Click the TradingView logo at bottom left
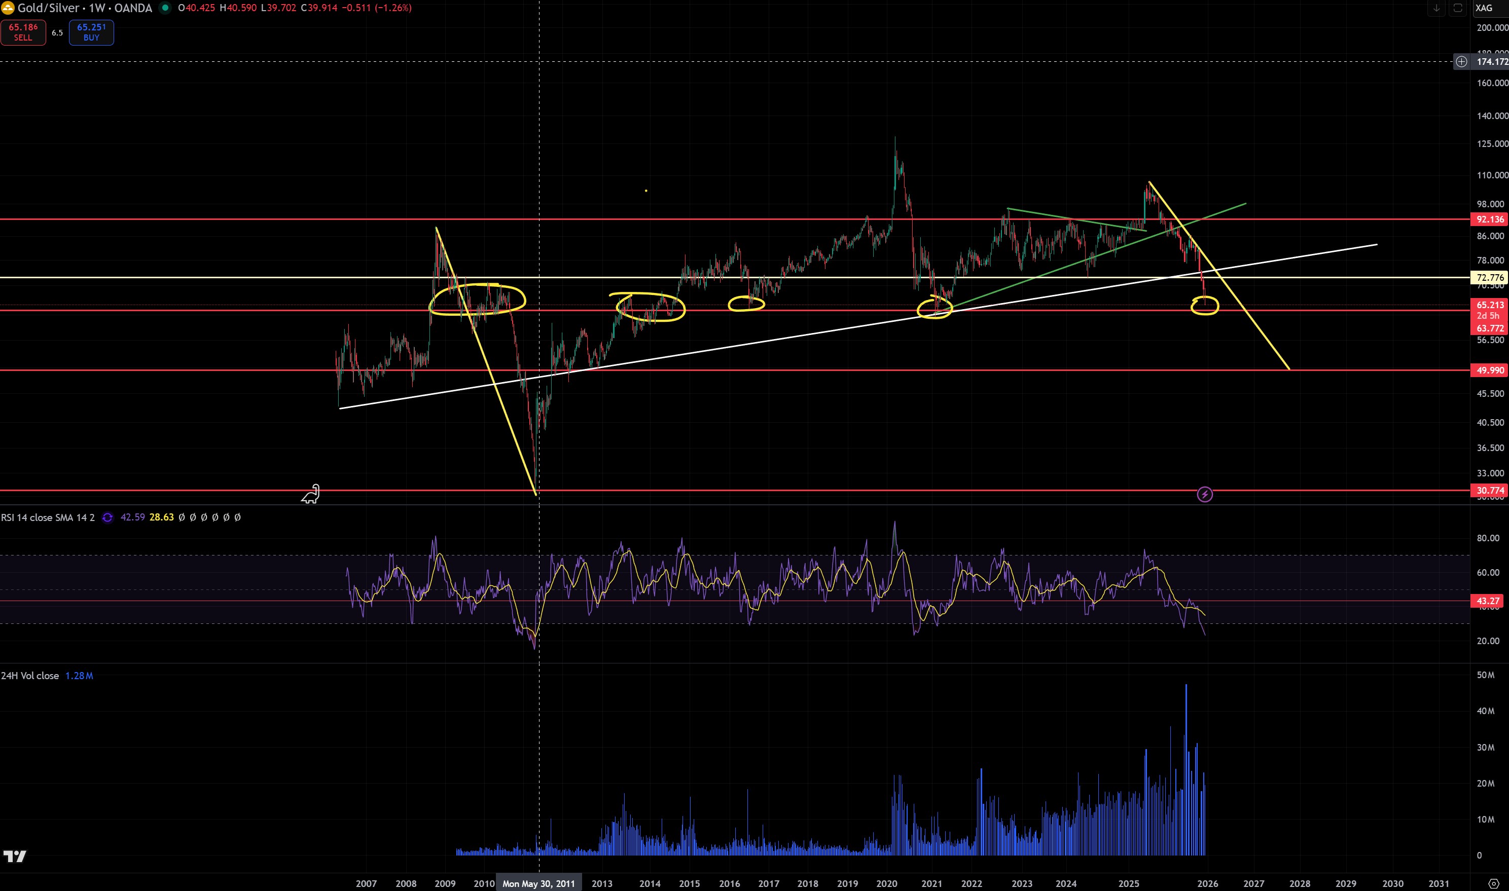Image resolution: width=1509 pixels, height=891 pixels. (x=14, y=856)
